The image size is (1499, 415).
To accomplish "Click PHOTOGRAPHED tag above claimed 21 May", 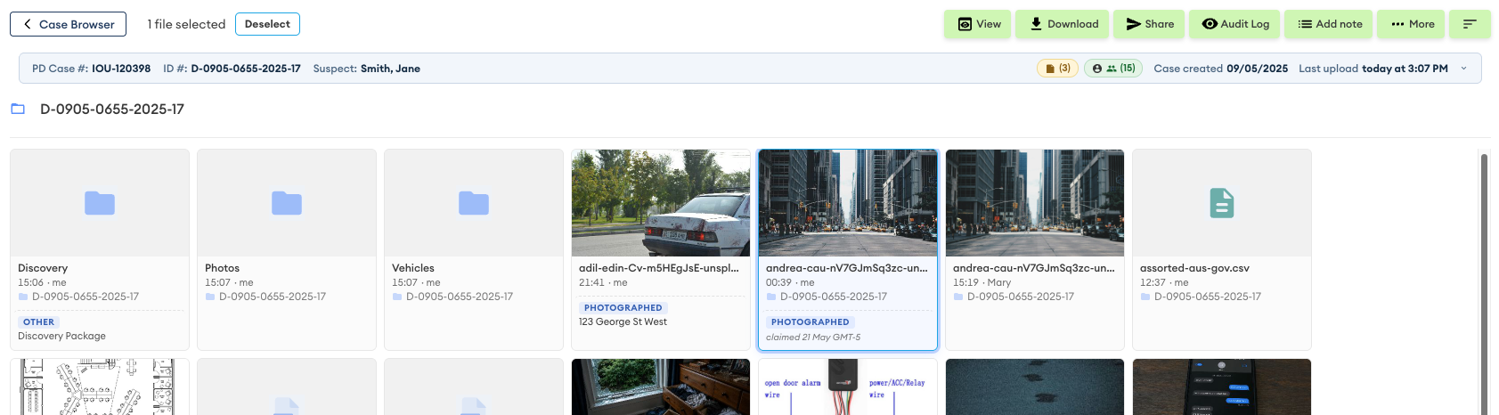I will pyautogui.click(x=811, y=322).
